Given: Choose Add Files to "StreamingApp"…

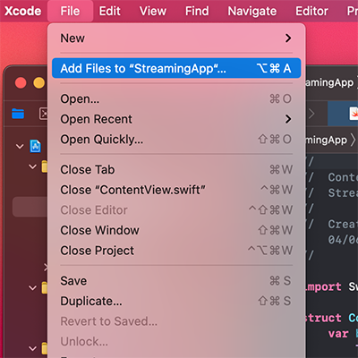Looking at the screenshot, I should click(x=176, y=68).
